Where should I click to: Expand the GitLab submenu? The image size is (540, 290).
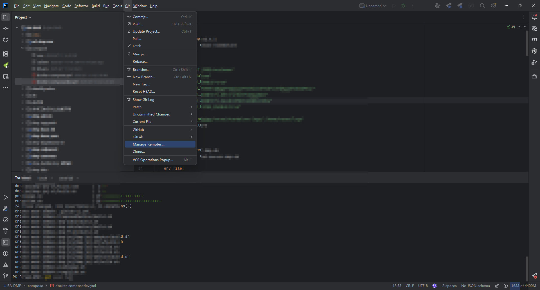coord(160,137)
